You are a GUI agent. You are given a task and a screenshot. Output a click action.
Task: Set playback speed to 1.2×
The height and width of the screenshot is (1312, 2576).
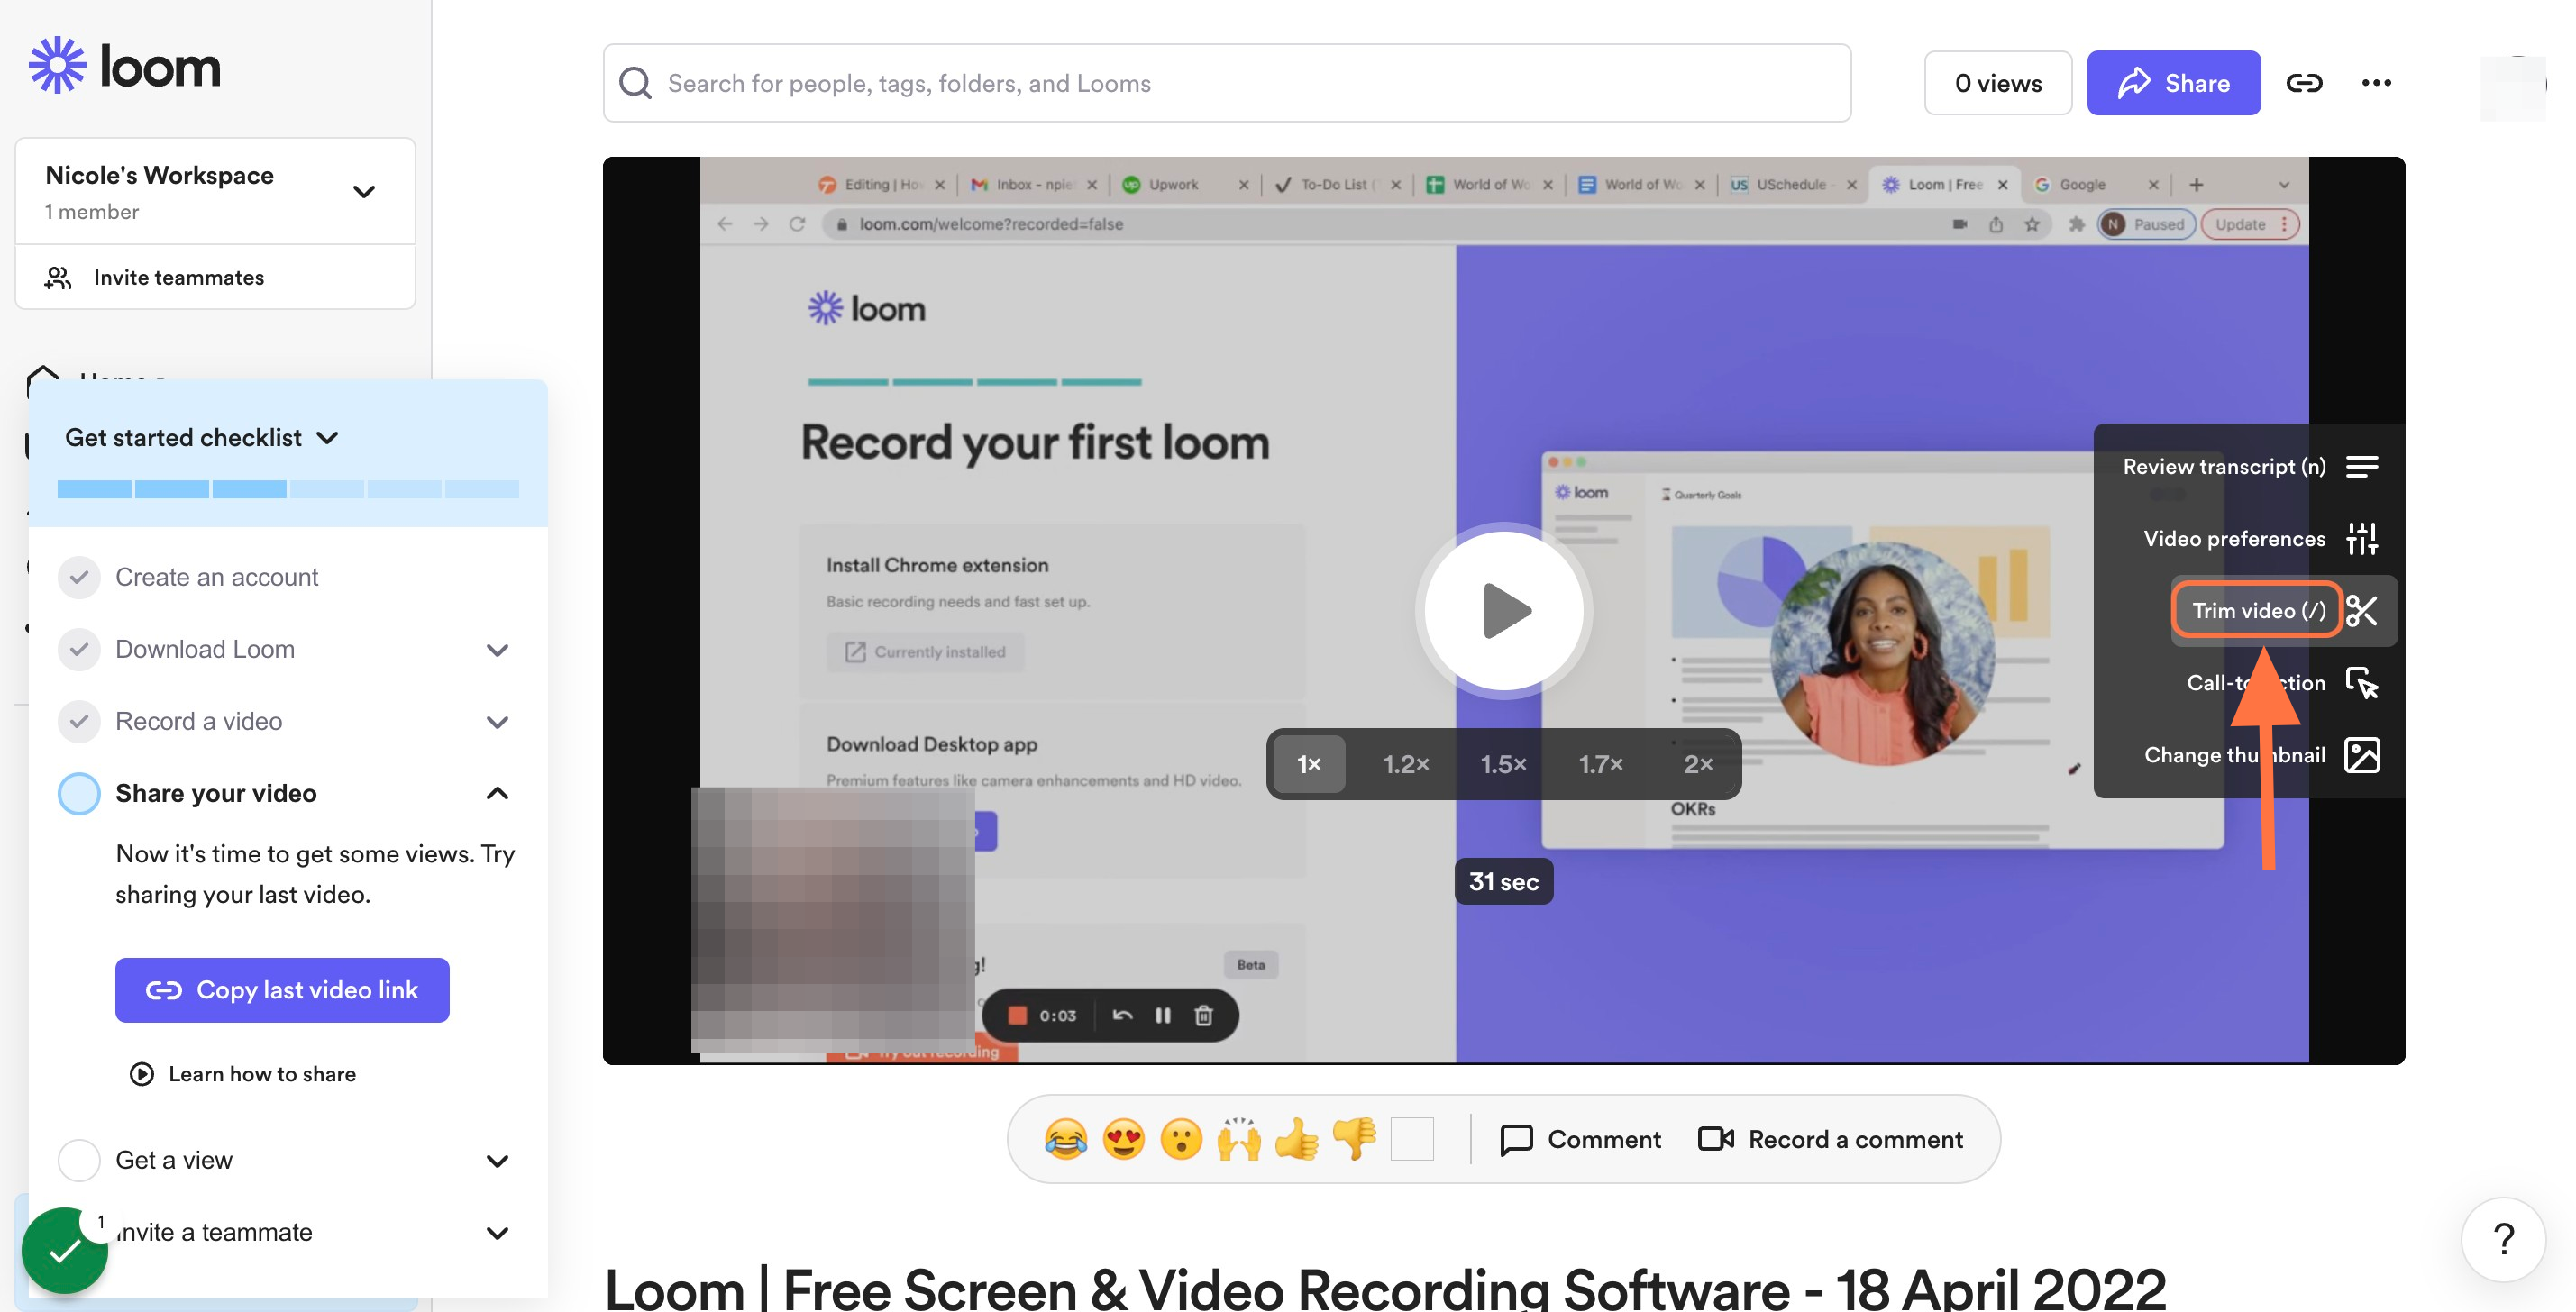point(1406,764)
